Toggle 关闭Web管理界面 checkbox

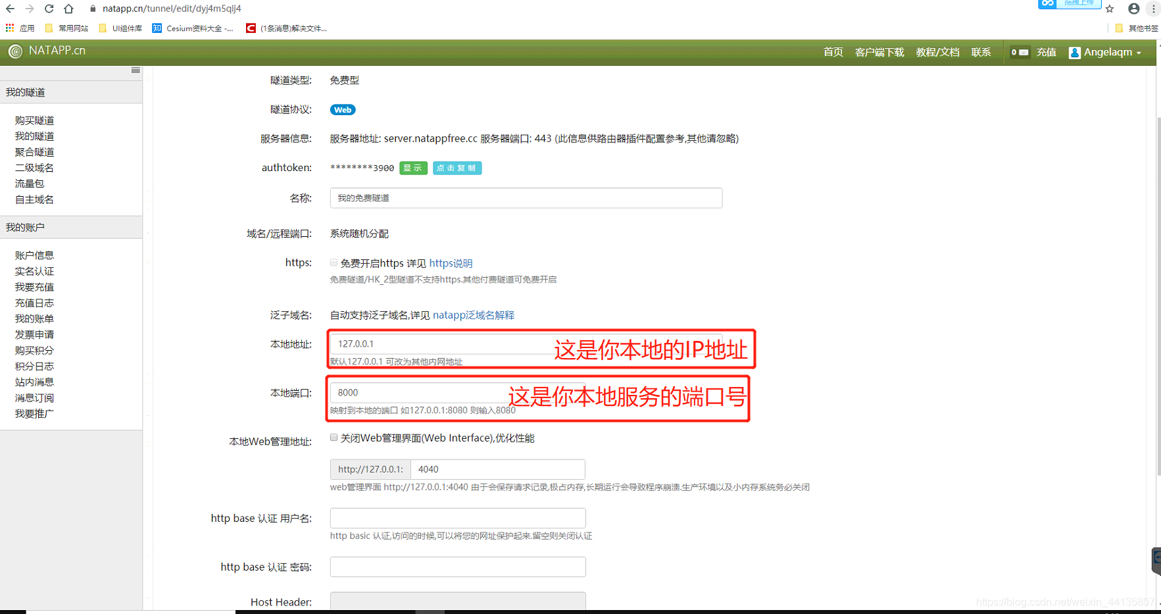[x=333, y=438]
